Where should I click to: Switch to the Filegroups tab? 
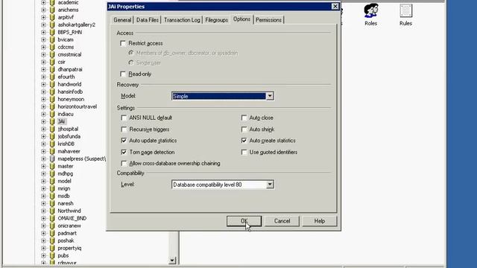(x=217, y=20)
